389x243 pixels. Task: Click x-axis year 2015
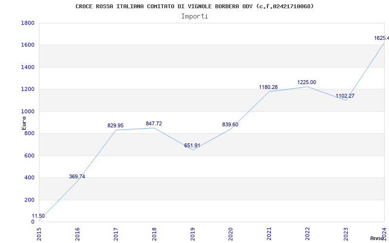39,234
